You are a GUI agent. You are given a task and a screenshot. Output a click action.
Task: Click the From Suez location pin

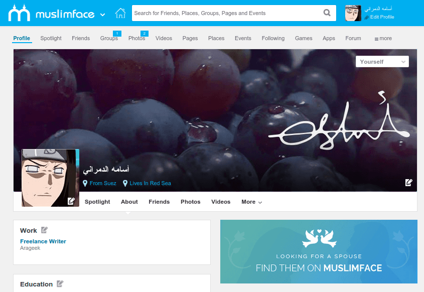click(85, 183)
